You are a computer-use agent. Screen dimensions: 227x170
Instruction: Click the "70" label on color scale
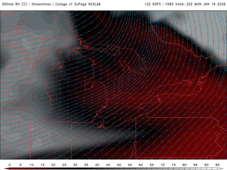click(163, 165)
